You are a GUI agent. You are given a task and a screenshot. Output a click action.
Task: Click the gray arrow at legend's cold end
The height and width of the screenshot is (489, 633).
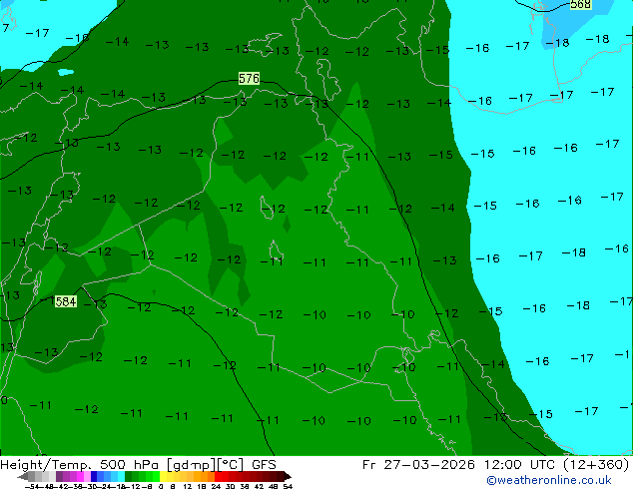(23, 476)
